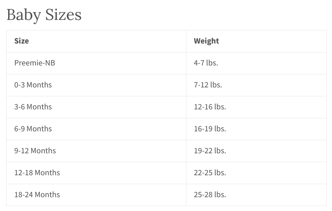Click the "Weight" column header

tap(206, 41)
